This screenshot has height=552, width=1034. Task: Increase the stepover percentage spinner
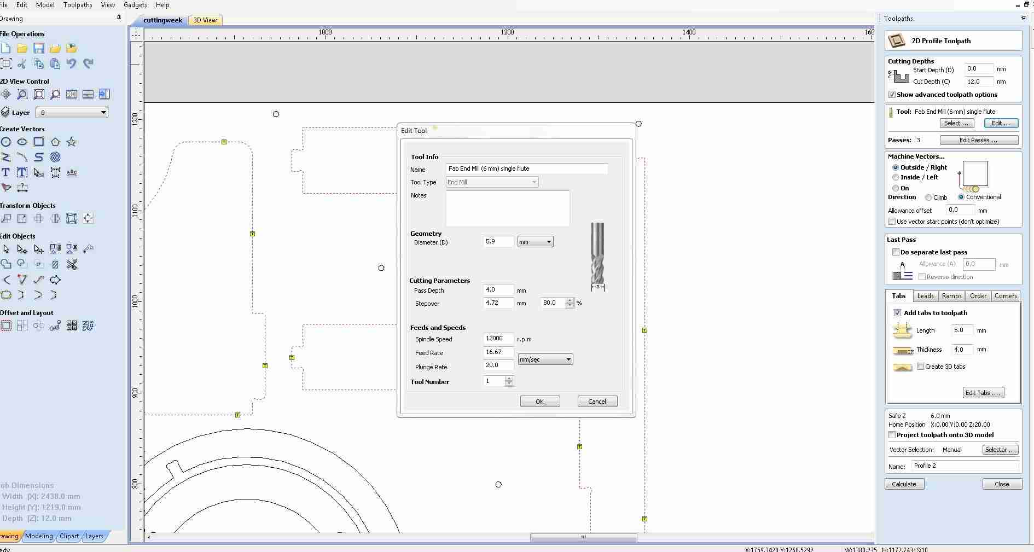click(570, 300)
